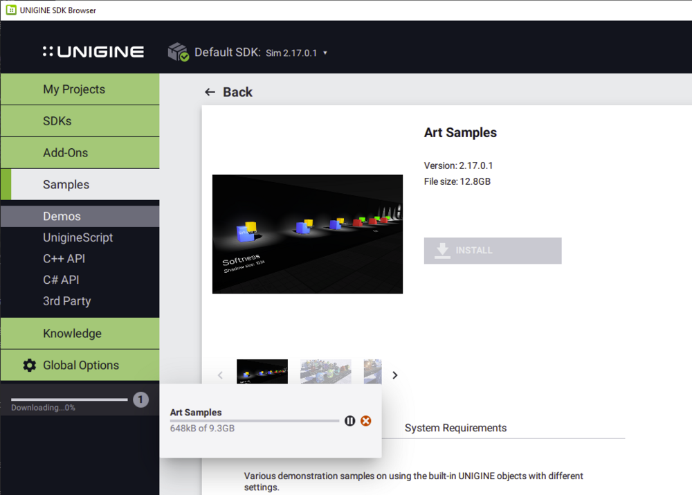Pause the Art Samples download
Image resolution: width=692 pixels, height=495 pixels.
click(x=350, y=421)
